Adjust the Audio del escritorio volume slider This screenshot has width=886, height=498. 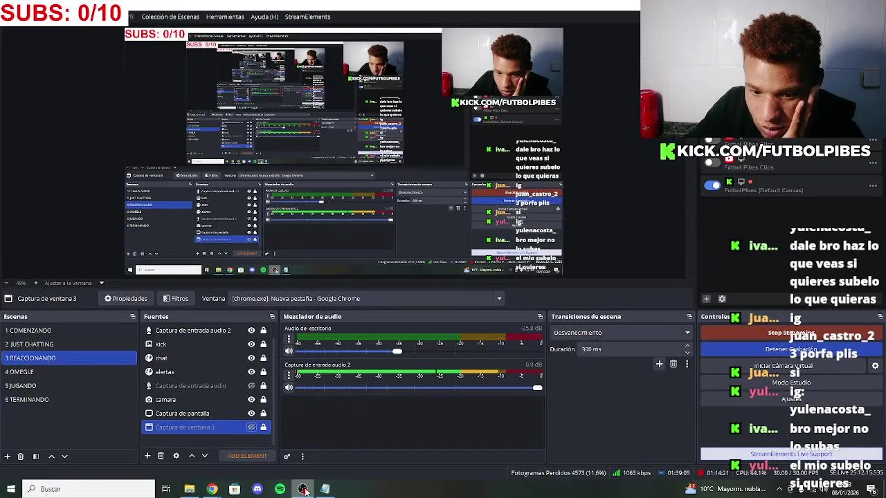(x=397, y=351)
